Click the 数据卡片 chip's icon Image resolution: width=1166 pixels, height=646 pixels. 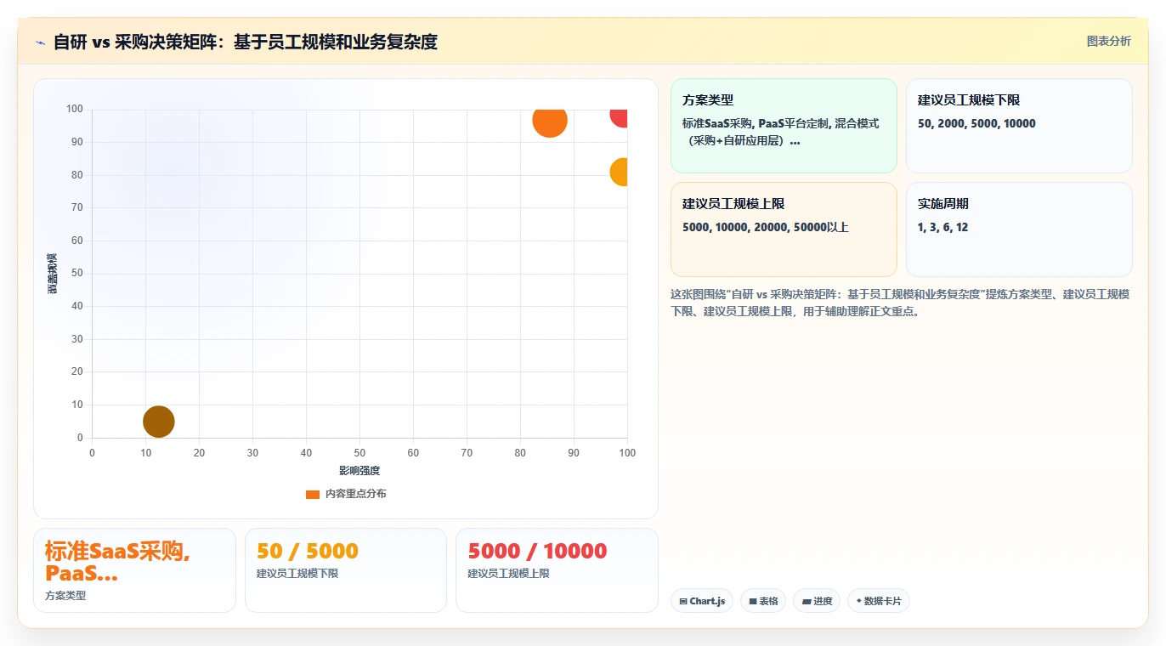point(858,601)
